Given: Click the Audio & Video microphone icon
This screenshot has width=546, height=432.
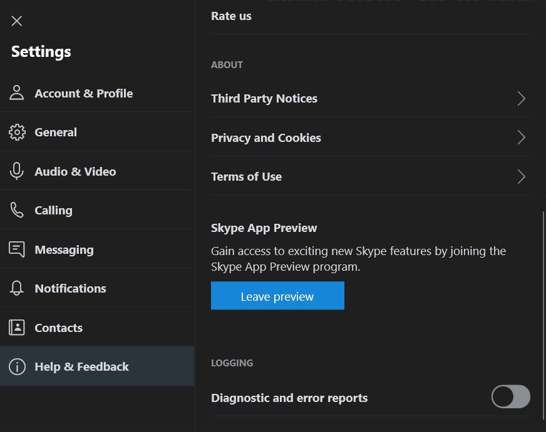Looking at the screenshot, I should (x=17, y=171).
